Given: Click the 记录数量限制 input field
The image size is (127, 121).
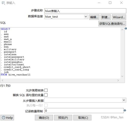Looking at the screenshot, I should 84,111.
